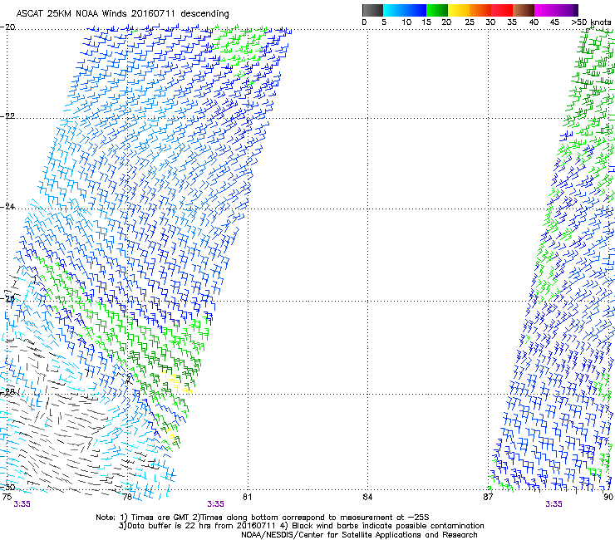Viewport: 615px width, 540px height.
Task: Click the 3:35 time label right of 87
Action: pos(553,504)
